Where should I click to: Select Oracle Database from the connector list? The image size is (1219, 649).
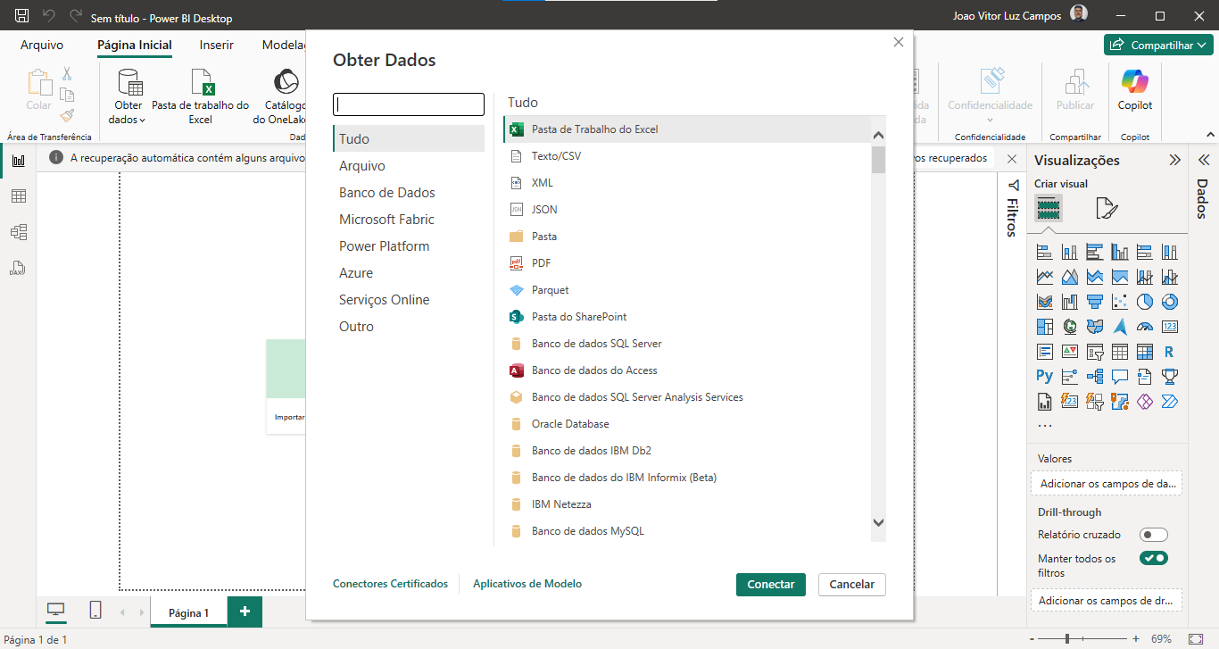coord(687,424)
